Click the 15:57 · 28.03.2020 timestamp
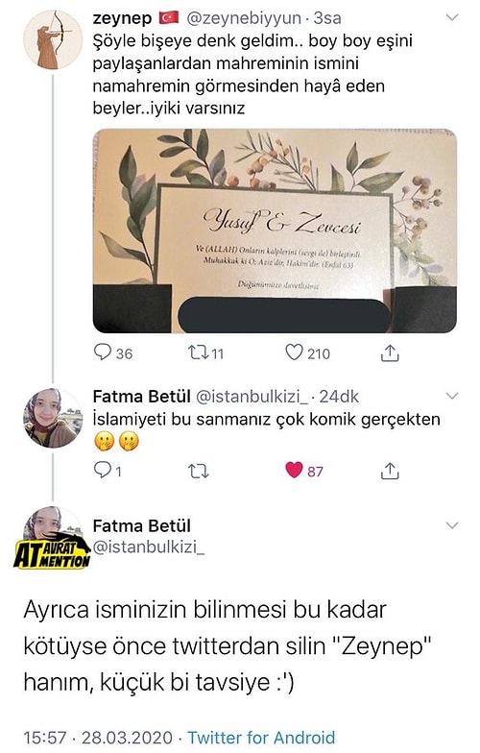480x753 pixels. (x=98, y=738)
